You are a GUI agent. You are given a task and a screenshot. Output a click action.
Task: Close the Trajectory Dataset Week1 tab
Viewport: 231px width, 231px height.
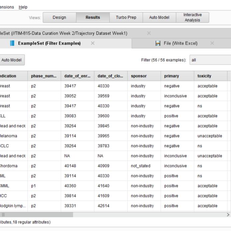pyautogui.click(x=149, y=33)
